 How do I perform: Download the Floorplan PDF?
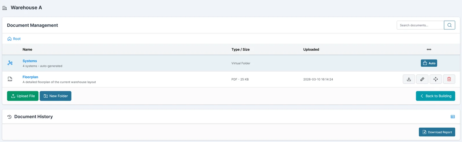coord(409,79)
